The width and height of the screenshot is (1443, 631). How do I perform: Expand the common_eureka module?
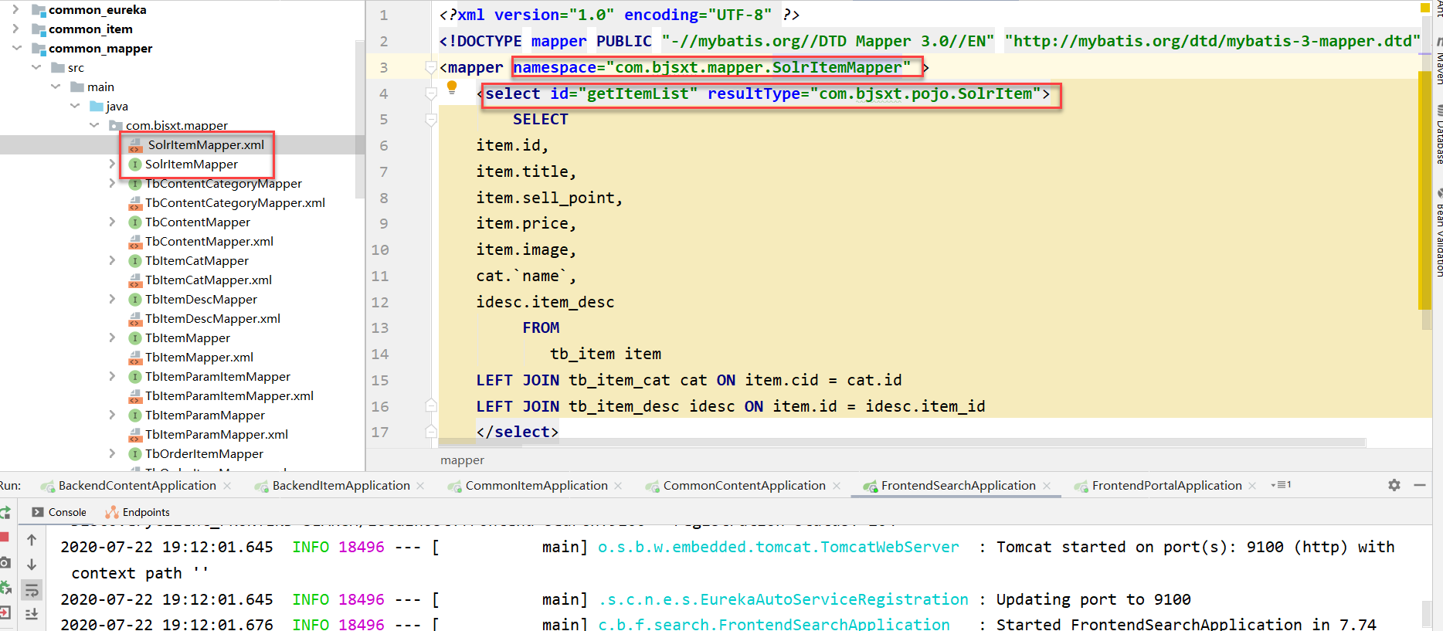click(x=15, y=9)
